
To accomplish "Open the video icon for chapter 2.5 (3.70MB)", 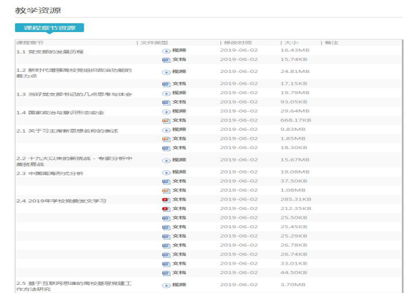I will click(166, 285).
